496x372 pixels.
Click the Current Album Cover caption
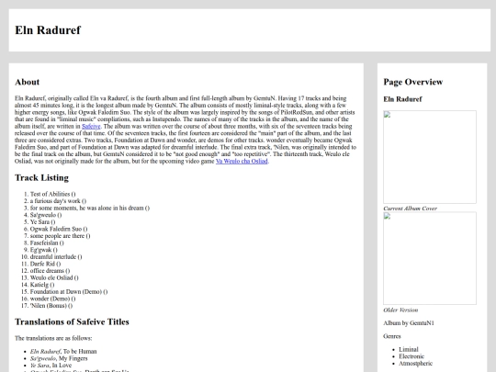pos(410,209)
